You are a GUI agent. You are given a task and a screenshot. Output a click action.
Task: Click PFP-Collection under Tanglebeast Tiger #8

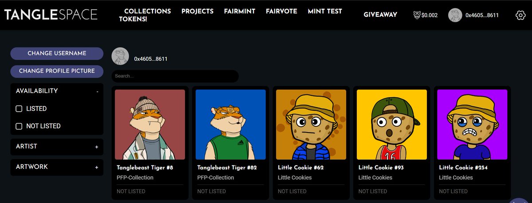pos(135,178)
